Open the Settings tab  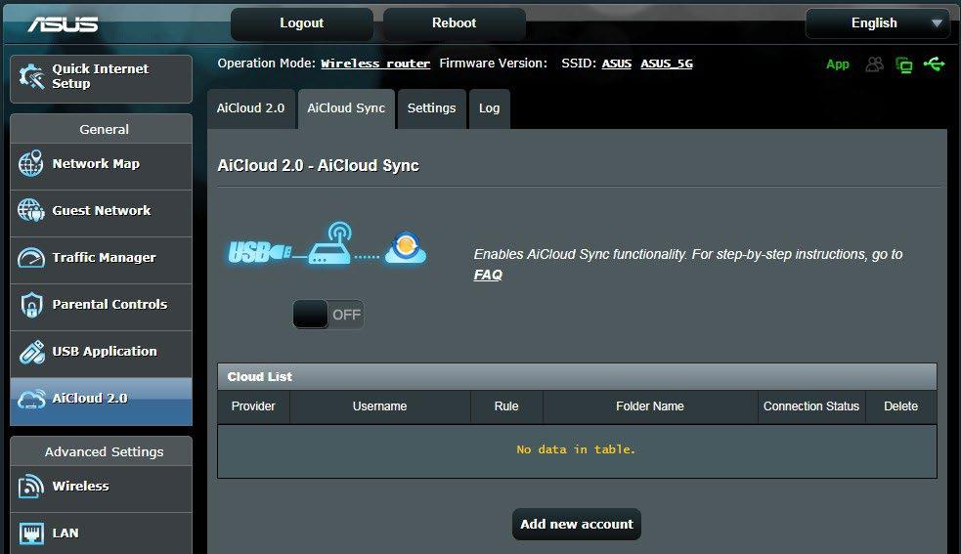coord(431,108)
